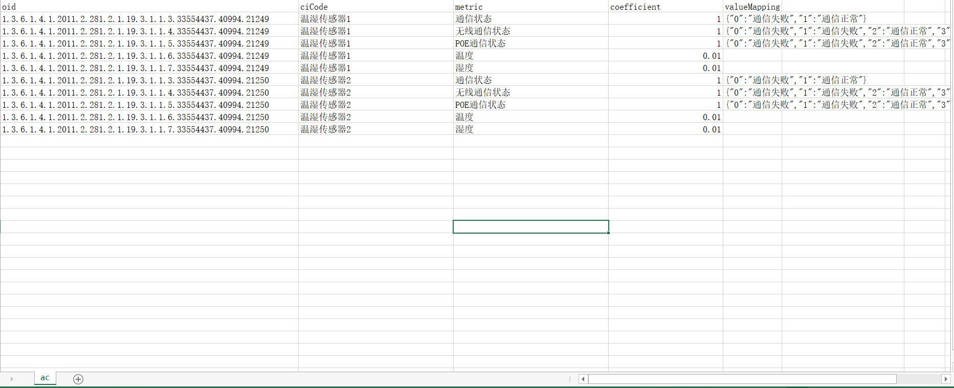Screen dimensions: 954x388
Task: Select oid cell ending 1.1.4.33554437.40994.21249
Action: pos(149,31)
